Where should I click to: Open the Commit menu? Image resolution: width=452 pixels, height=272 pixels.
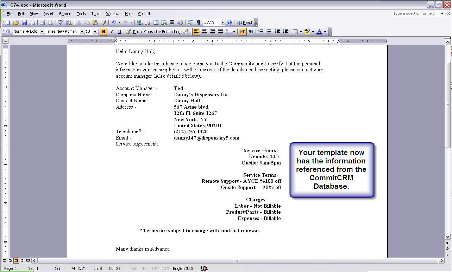pyautogui.click(x=144, y=14)
